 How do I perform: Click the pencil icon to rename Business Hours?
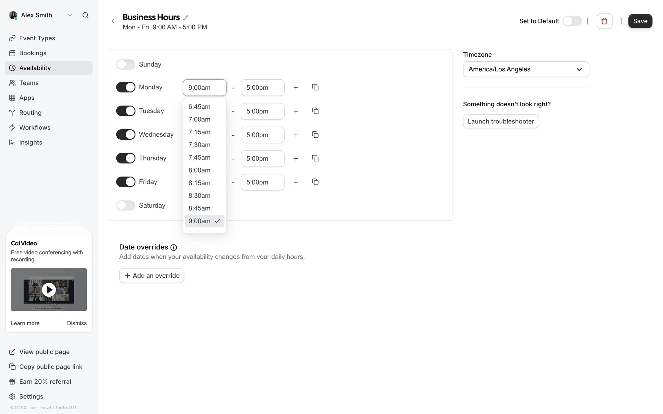tap(186, 18)
